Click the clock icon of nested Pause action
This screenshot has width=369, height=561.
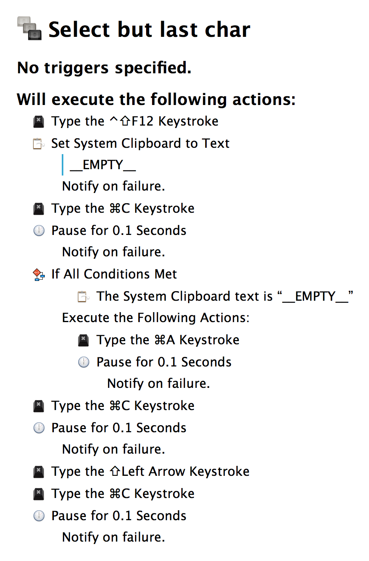(x=84, y=362)
